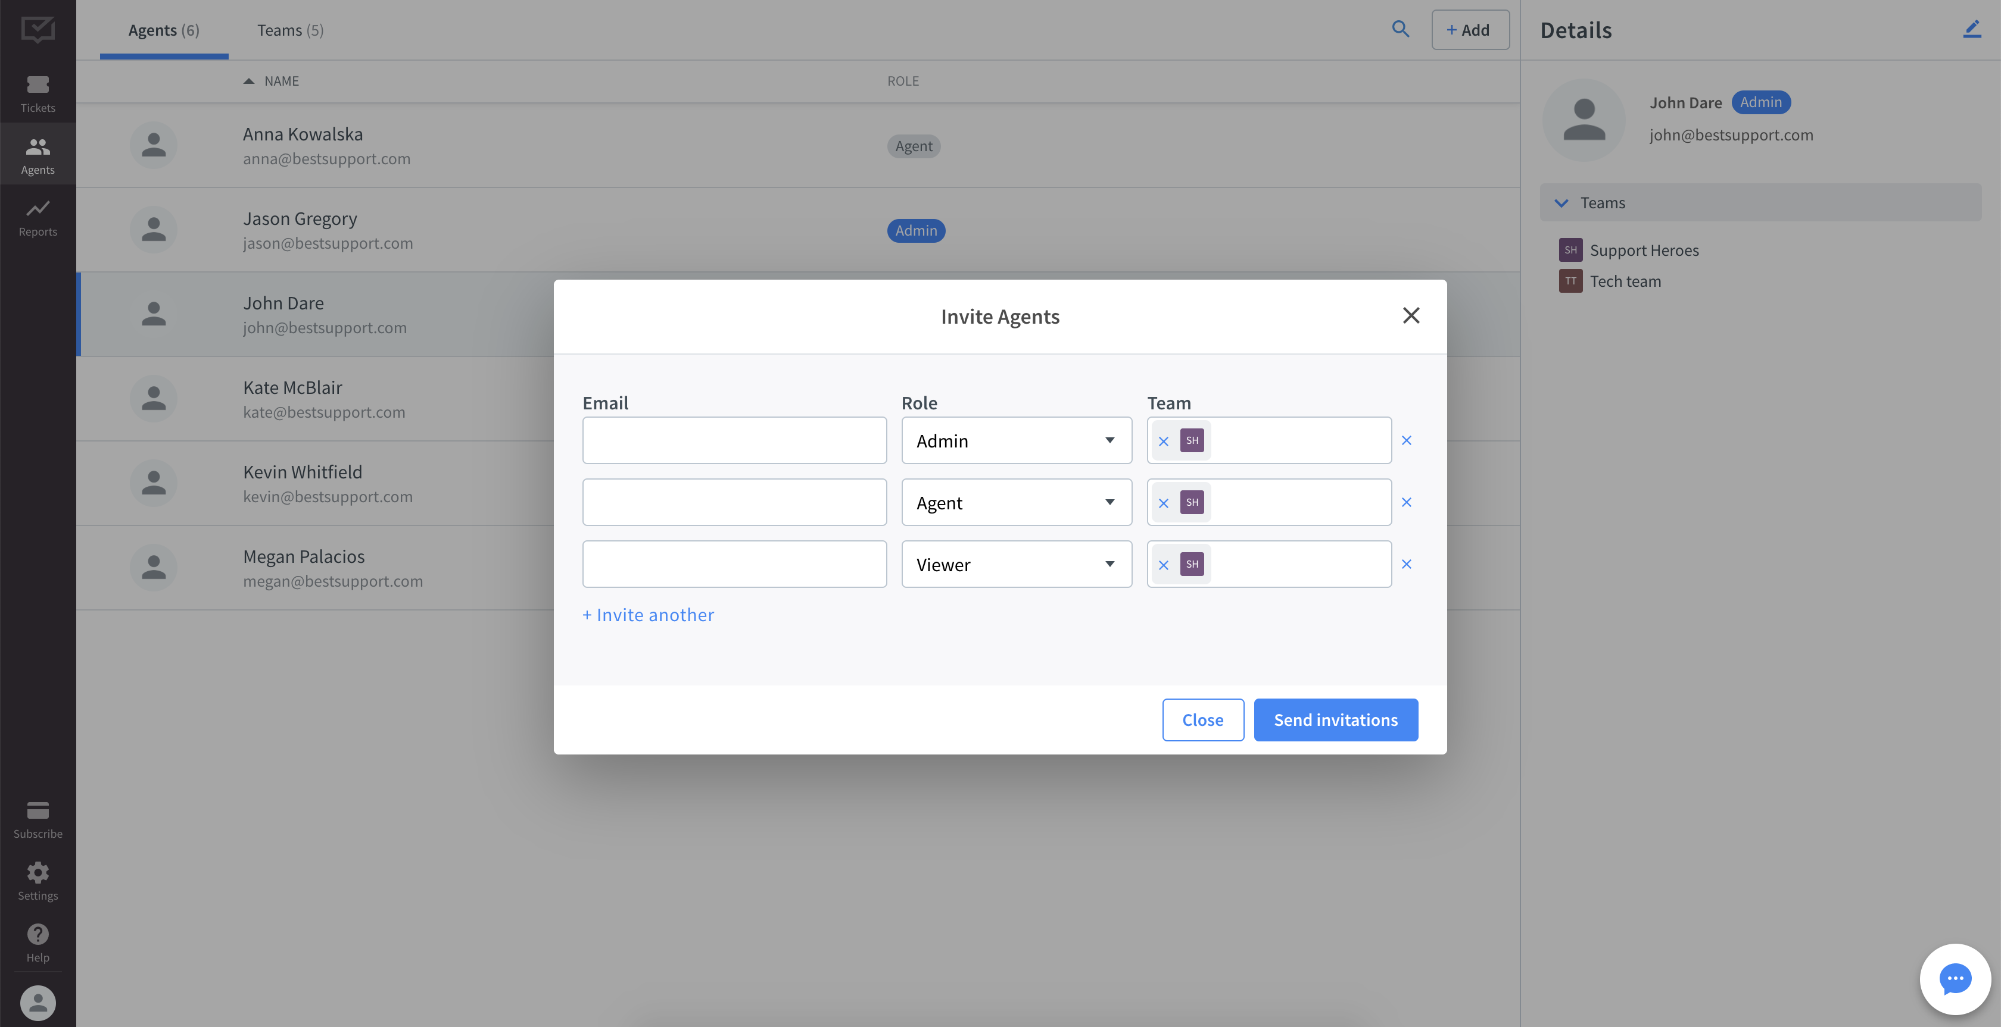The width and height of the screenshot is (2001, 1027).
Task: Click the search icon top right
Action: pyautogui.click(x=1400, y=29)
